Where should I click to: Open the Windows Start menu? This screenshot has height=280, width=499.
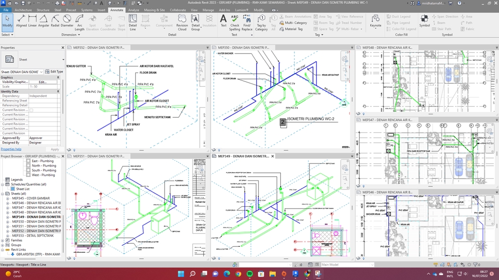tap(181, 274)
